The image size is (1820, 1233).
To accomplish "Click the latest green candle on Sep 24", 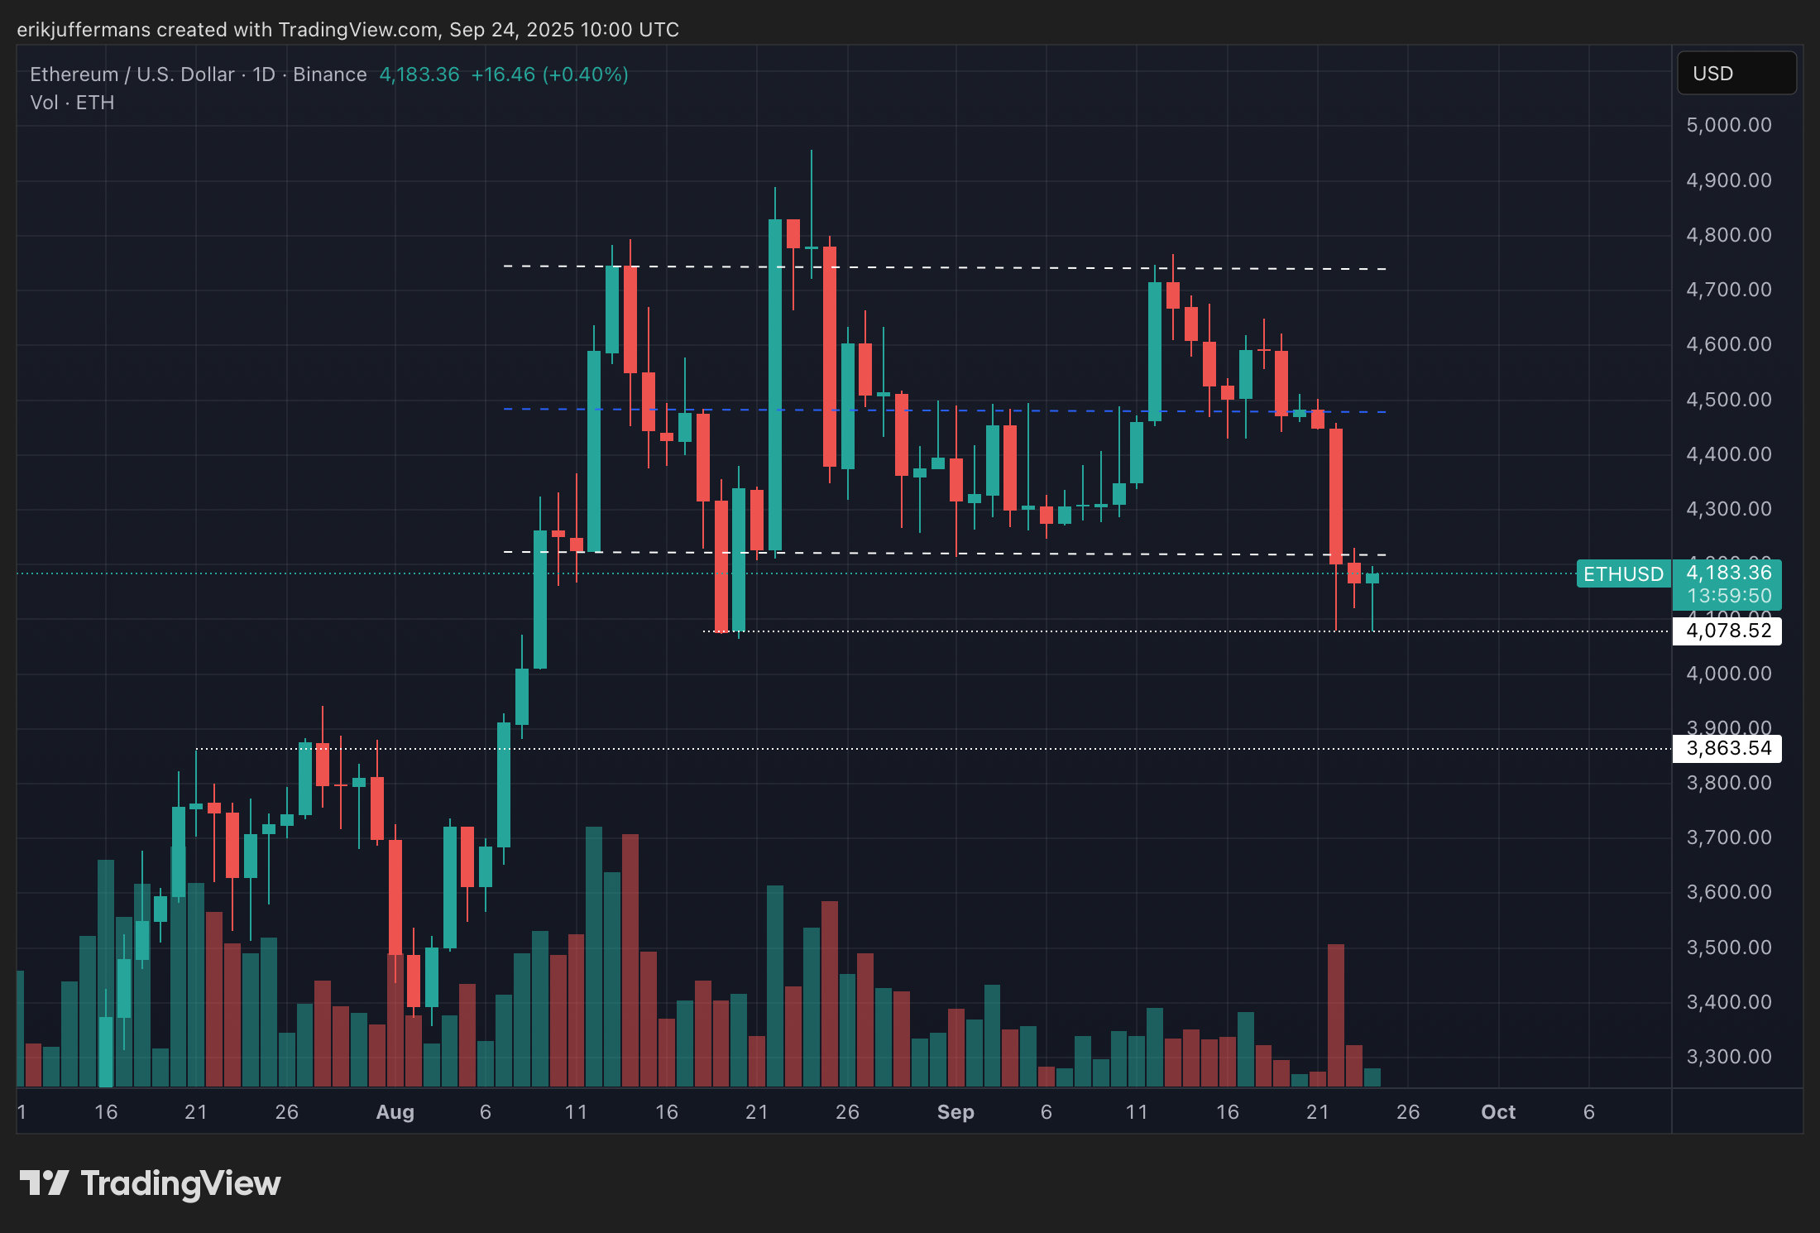I will click(x=1372, y=578).
